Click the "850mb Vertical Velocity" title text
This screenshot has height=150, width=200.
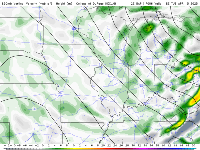19,4
